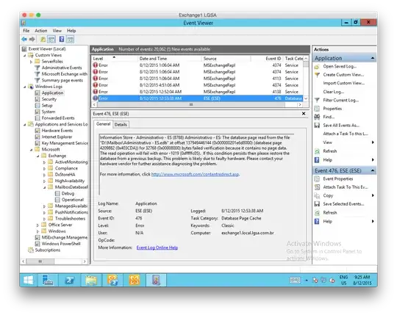Click the Filter Current Log funnel icon
This screenshot has height=315, width=397.
317,100
